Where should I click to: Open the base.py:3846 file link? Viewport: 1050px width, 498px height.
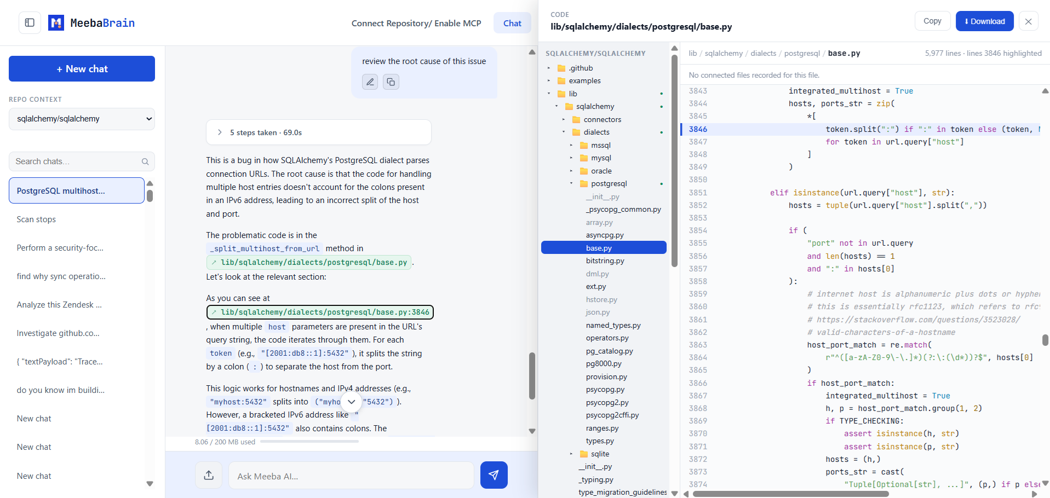click(x=320, y=312)
